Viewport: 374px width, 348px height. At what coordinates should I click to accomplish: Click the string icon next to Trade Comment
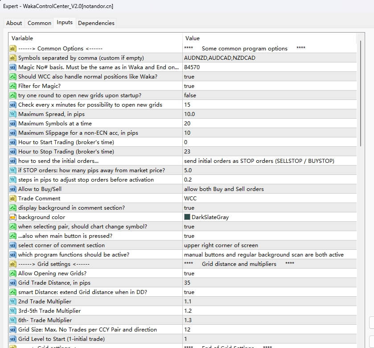point(13,199)
